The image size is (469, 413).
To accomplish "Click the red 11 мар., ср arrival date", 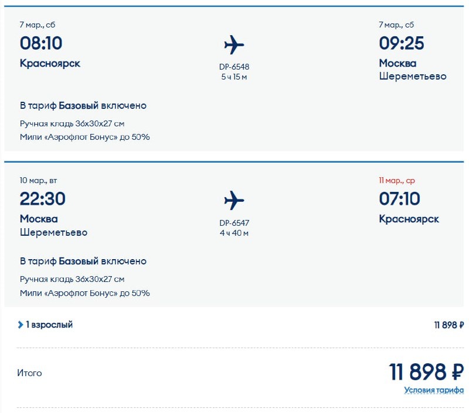I will tap(397, 180).
